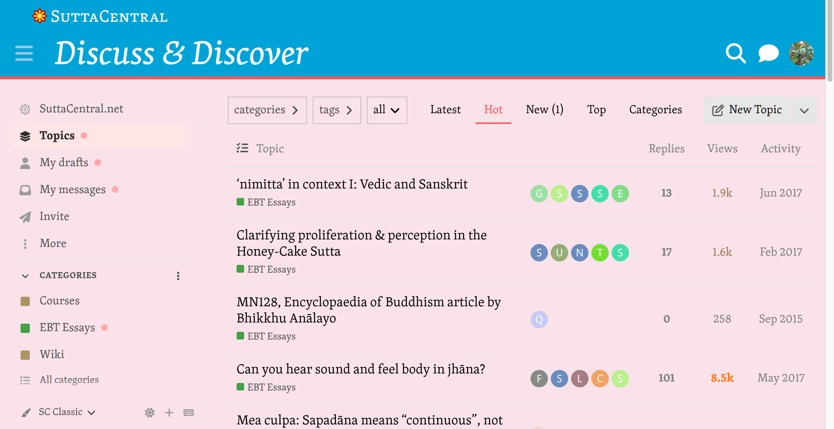This screenshot has width=834, height=429.
Task: Toggle bulk select topics icon
Action: pyautogui.click(x=242, y=148)
